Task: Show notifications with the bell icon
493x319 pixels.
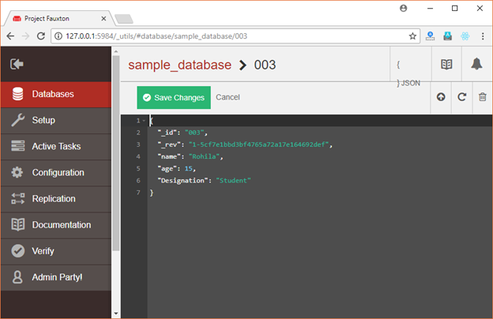Action: click(x=476, y=64)
